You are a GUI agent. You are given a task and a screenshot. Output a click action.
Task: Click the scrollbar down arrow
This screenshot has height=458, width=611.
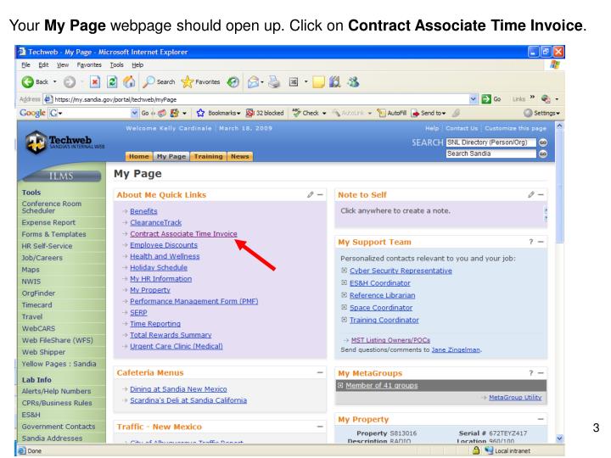click(x=559, y=438)
